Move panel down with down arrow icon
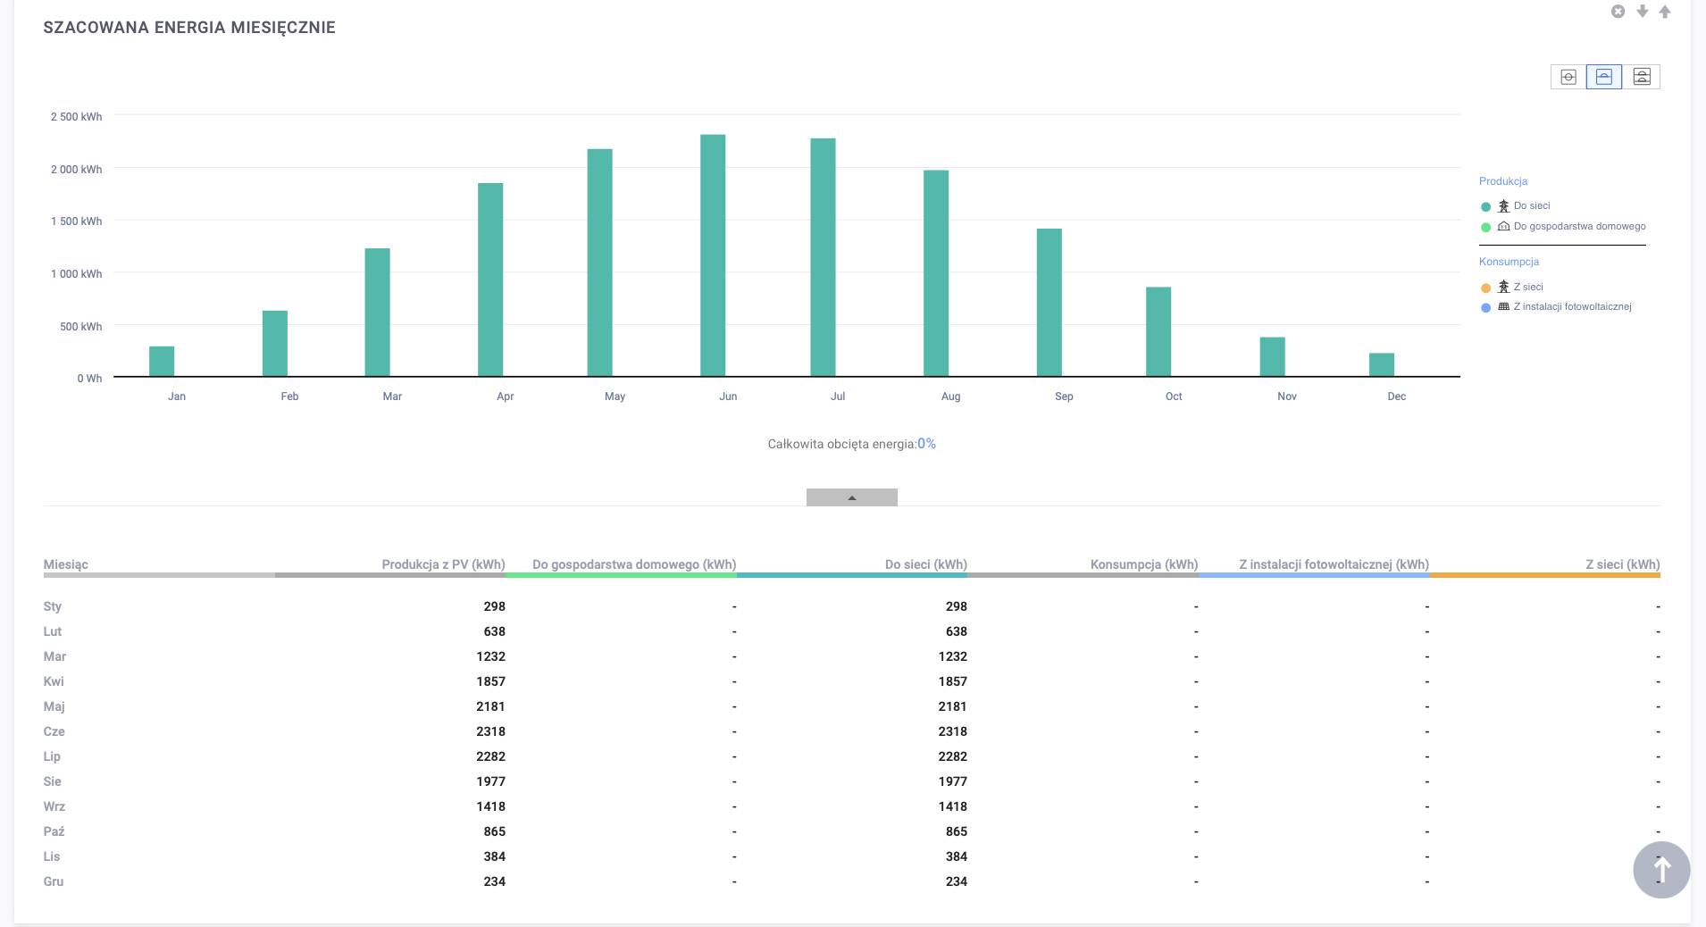This screenshot has height=927, width=1706. point(1642,12)
